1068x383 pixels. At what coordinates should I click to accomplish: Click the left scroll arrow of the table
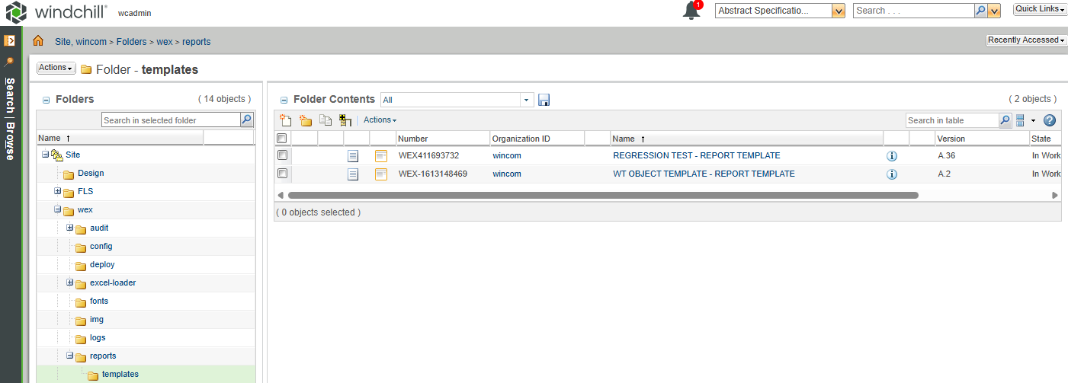pos(281,195)
